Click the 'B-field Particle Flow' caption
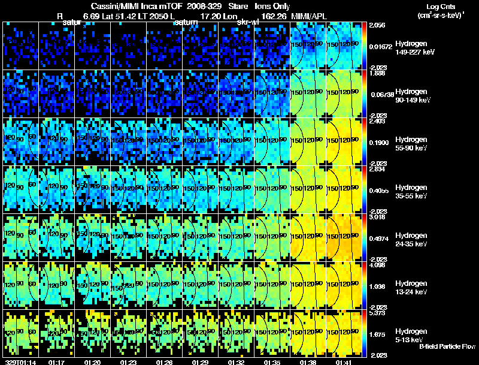The height and width of the screenshot is (365, 479). click(447, 346)
